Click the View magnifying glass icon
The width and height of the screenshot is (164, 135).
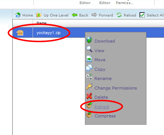point(89,49)
